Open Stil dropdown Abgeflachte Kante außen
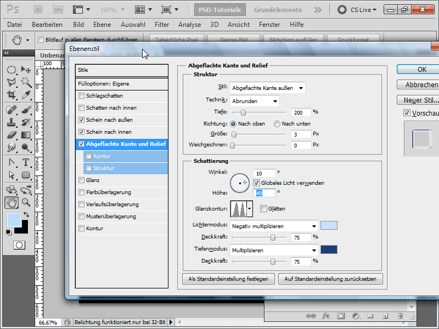Screen dimensions: 439x329 tap(267, 88)
